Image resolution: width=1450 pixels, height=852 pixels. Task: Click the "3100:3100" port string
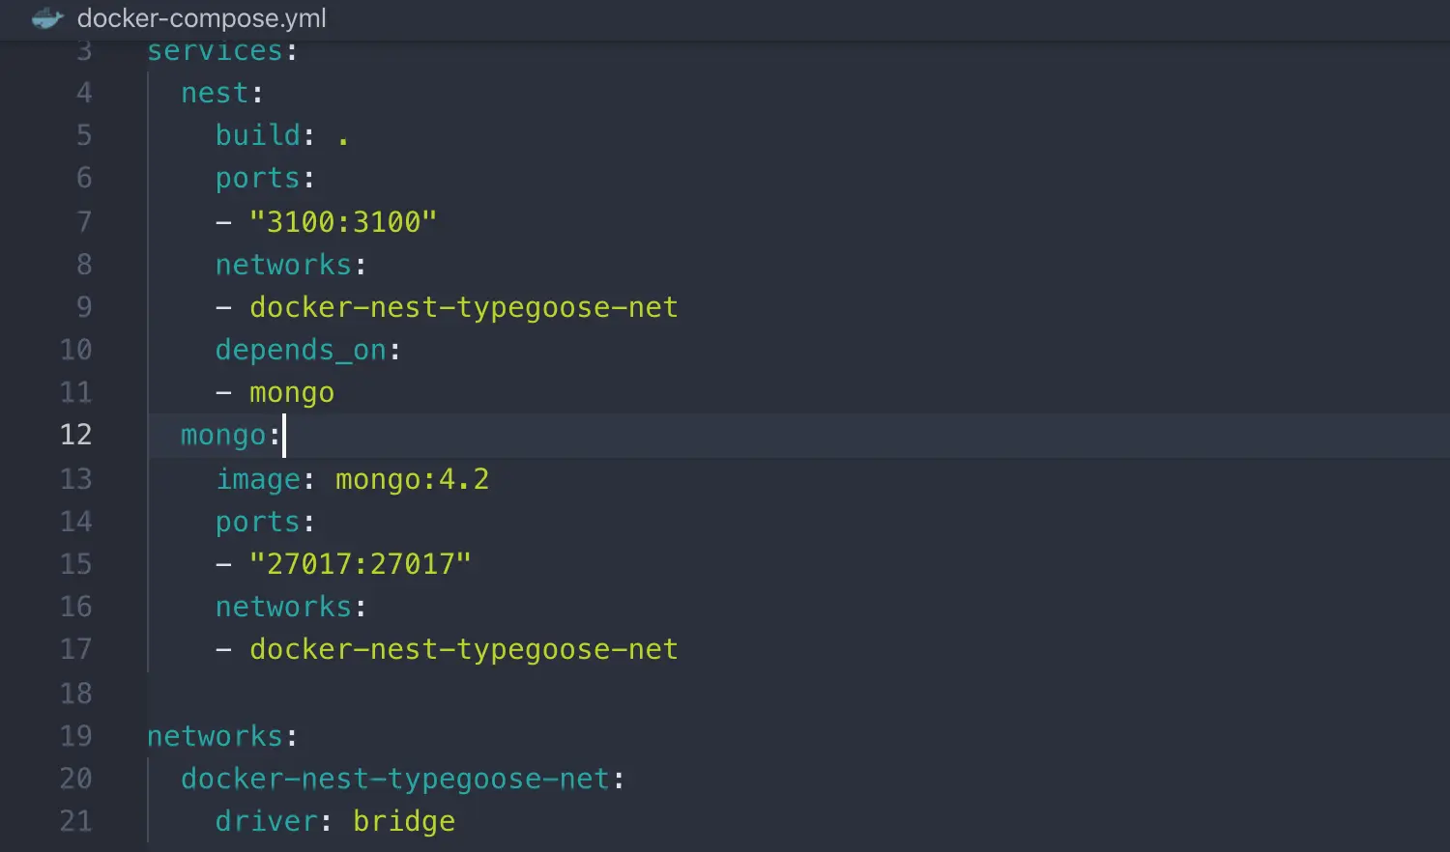tap(343, 222)
